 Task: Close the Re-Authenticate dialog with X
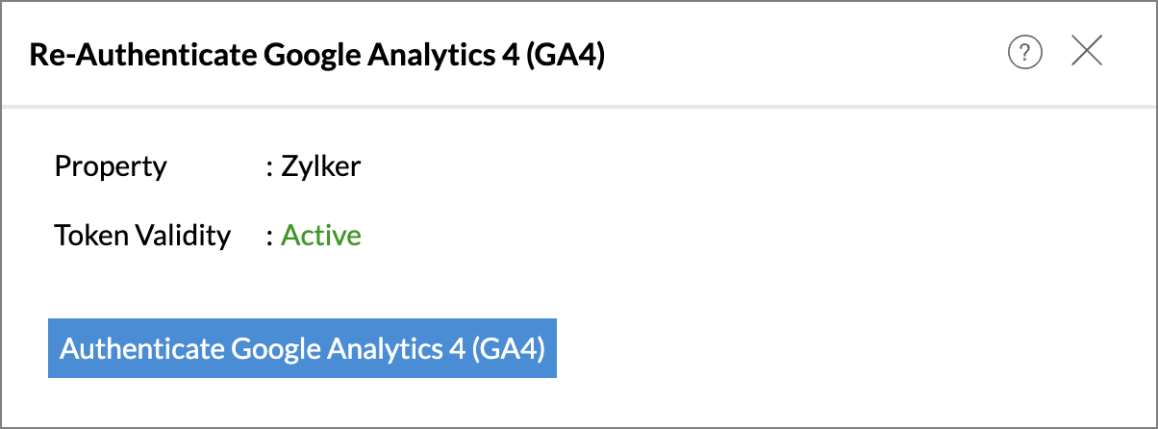click(x=1087, y=52)
